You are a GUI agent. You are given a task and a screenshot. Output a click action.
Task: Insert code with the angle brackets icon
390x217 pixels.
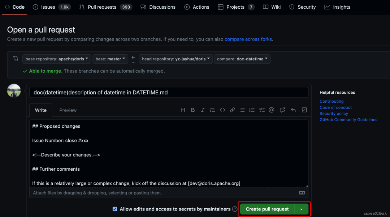point(222,110)
